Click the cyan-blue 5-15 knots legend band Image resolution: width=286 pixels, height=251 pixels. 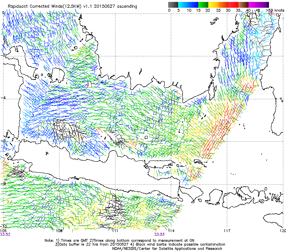tap(188, 5)
